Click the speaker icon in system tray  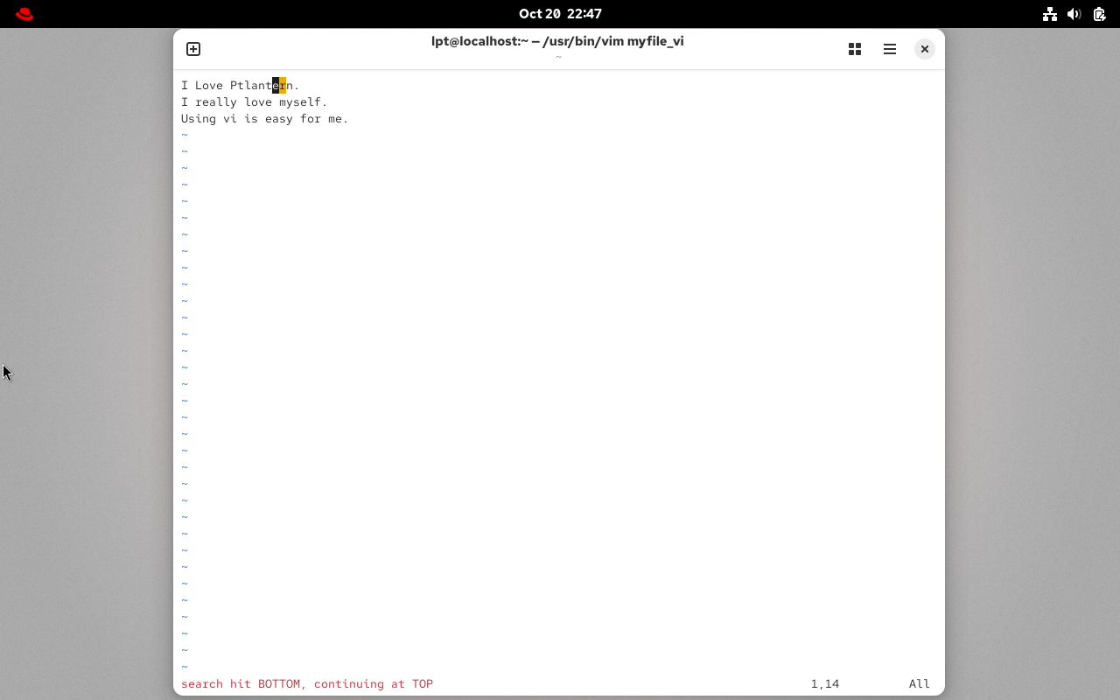click(x=1074, y=14)
